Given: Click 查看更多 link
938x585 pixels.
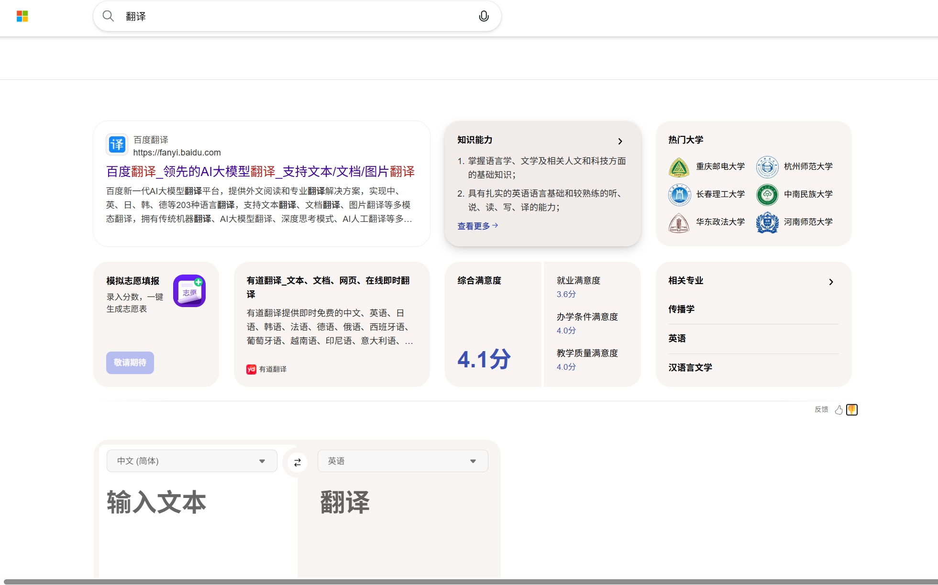Looking at the screenshot, I should click(477, 226).
